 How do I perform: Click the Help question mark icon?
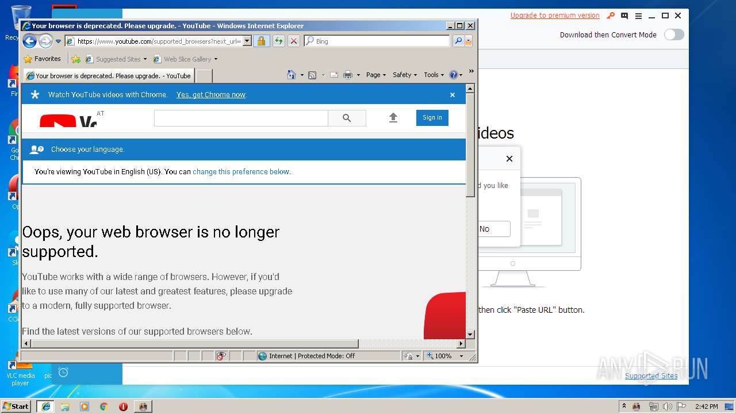click(x=453, y=75)
